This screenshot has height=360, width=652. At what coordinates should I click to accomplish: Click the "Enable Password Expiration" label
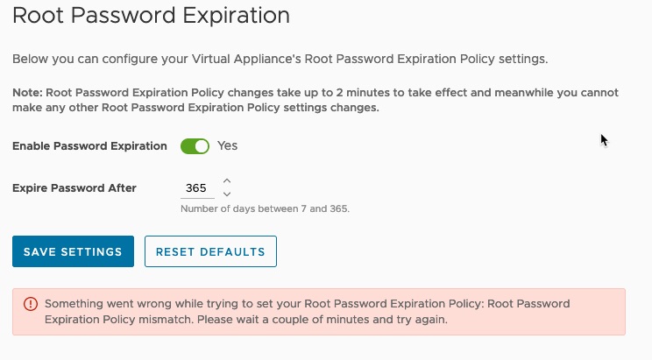(x=89, y=146)
